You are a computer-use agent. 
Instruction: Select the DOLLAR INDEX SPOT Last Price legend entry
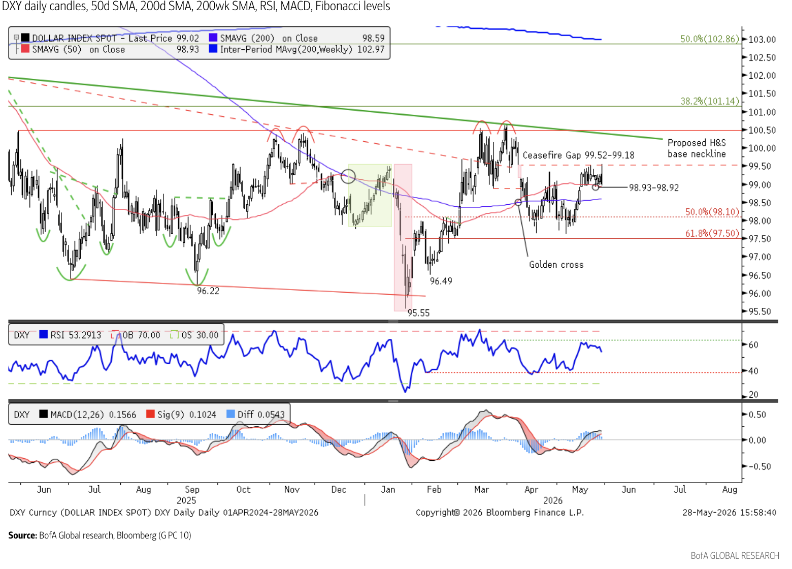pyautogui.click(x=116, y=38)
